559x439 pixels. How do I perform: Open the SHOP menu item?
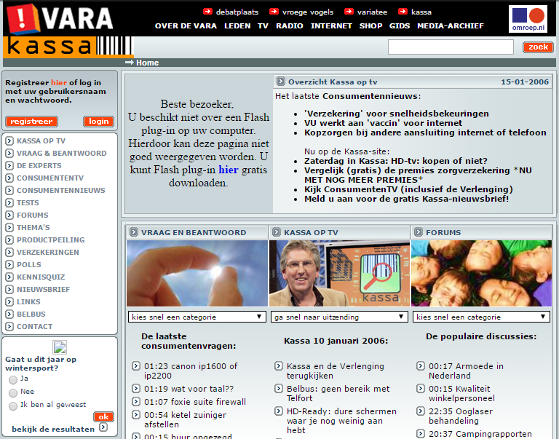point(370,25)
